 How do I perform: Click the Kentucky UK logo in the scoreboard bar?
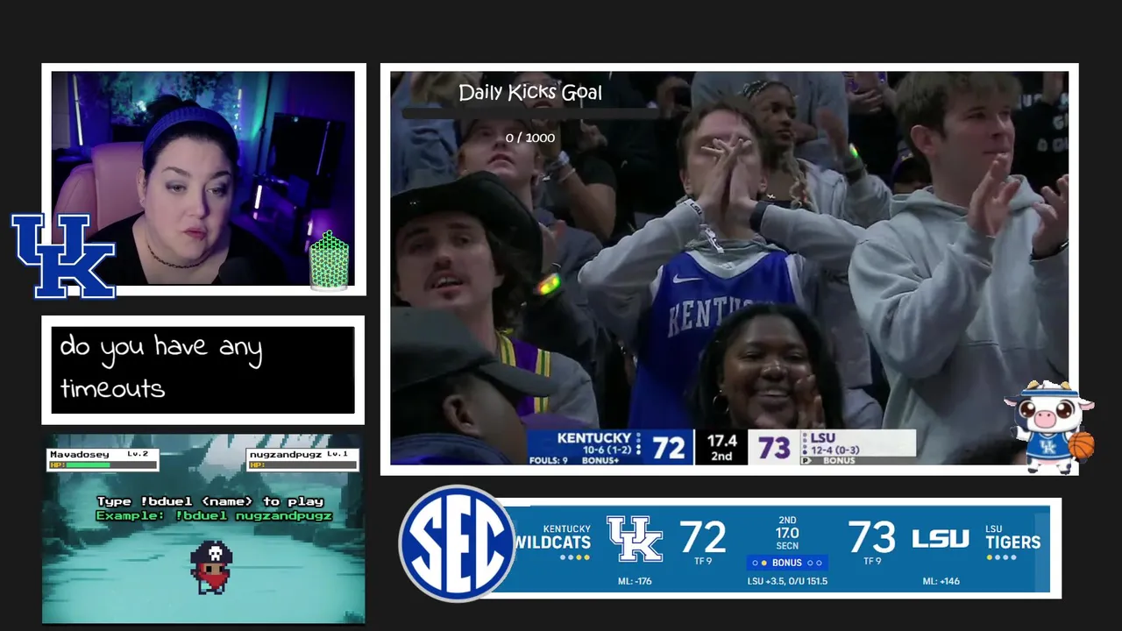coord(635,539)
